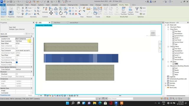Screen dimensions: 189x106
Task: Click the Aligned Dimension measure icon
Action: pyautogui.click(x=88, y=9)
